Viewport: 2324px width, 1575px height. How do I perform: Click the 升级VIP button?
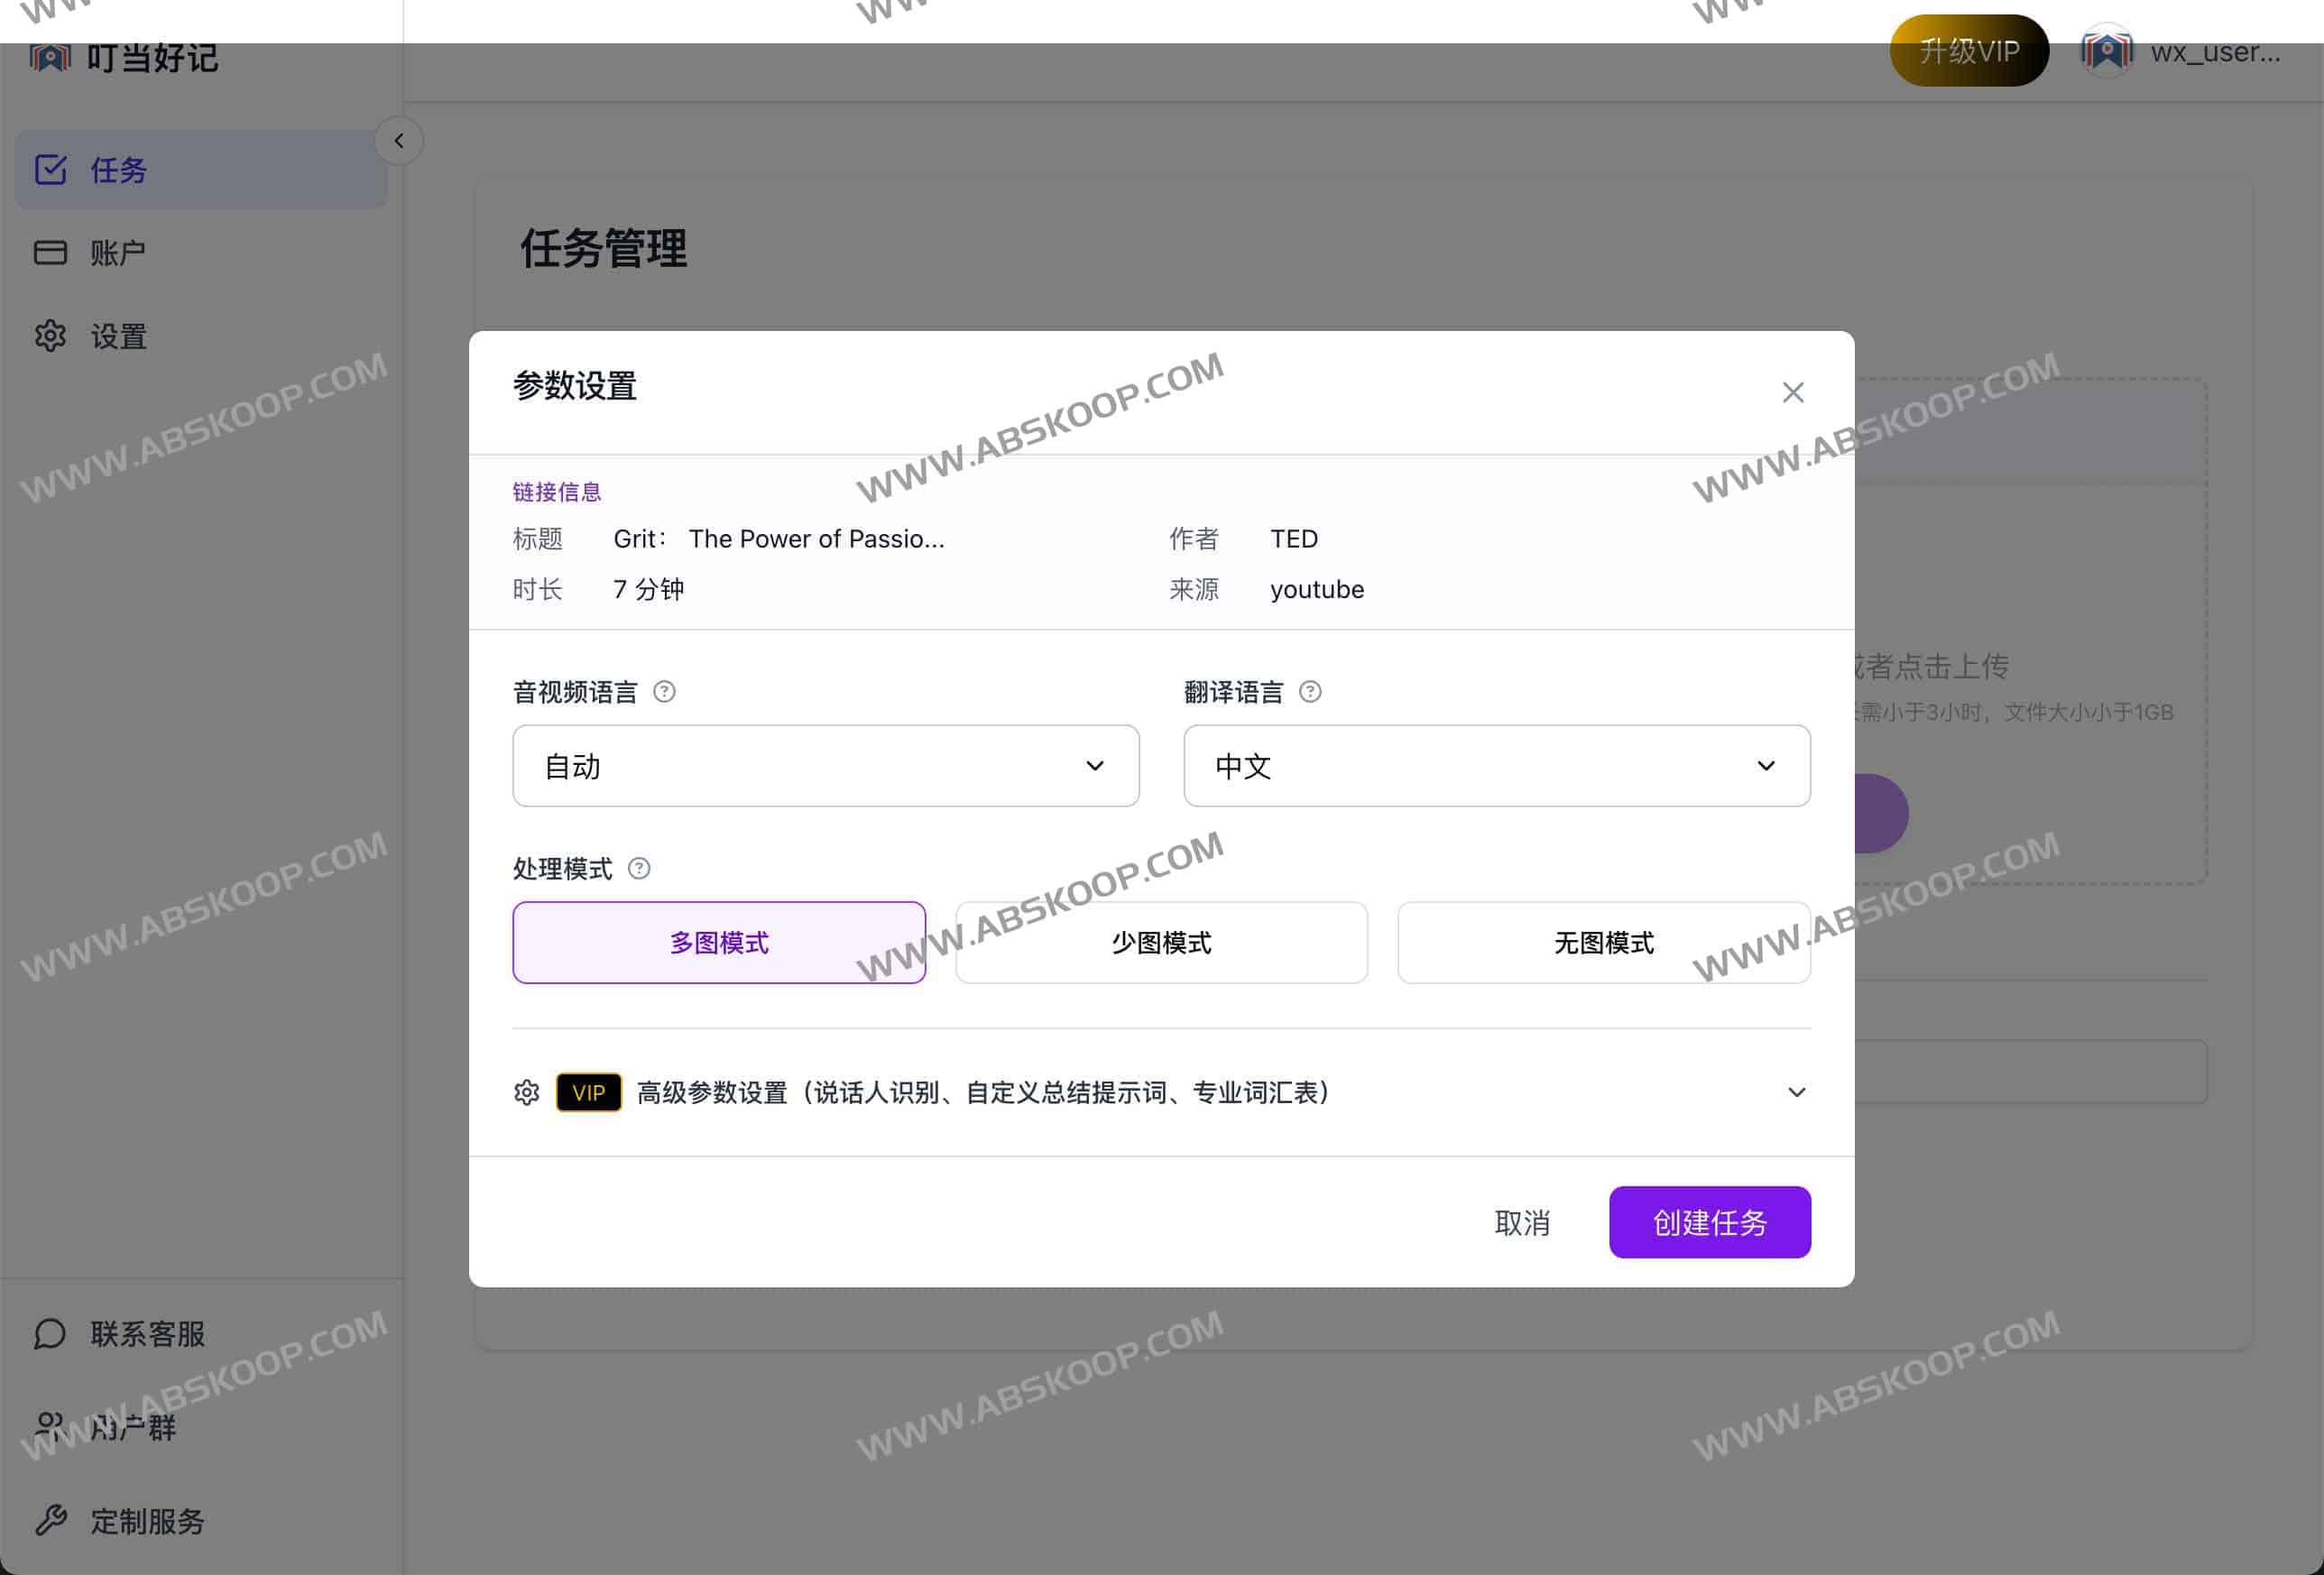(x=1968, y=51)
